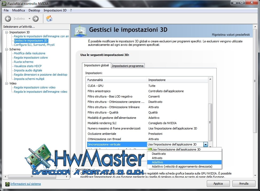This screenshot has height=191, width=260.
Task: Open Regola dimensioni e posizione del desktop
Action: click(40, 75)
